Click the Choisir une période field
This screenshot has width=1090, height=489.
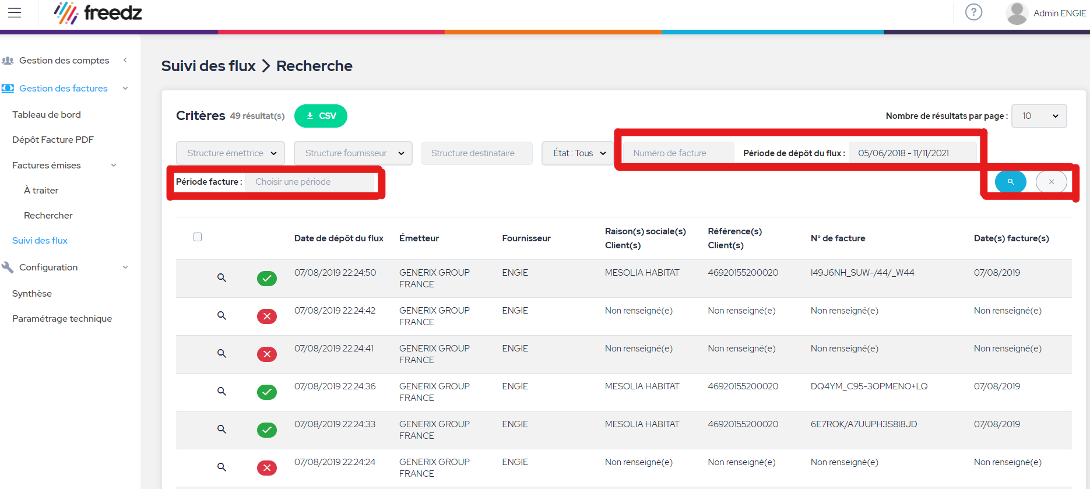point(310,182)
